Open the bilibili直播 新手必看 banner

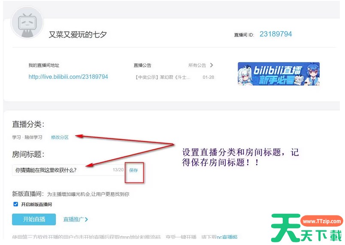(278, 74)
